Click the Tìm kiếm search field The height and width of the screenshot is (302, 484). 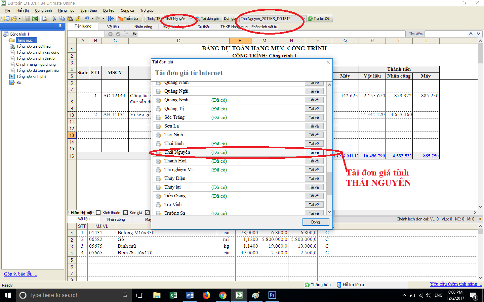click(x=446, y=34)
